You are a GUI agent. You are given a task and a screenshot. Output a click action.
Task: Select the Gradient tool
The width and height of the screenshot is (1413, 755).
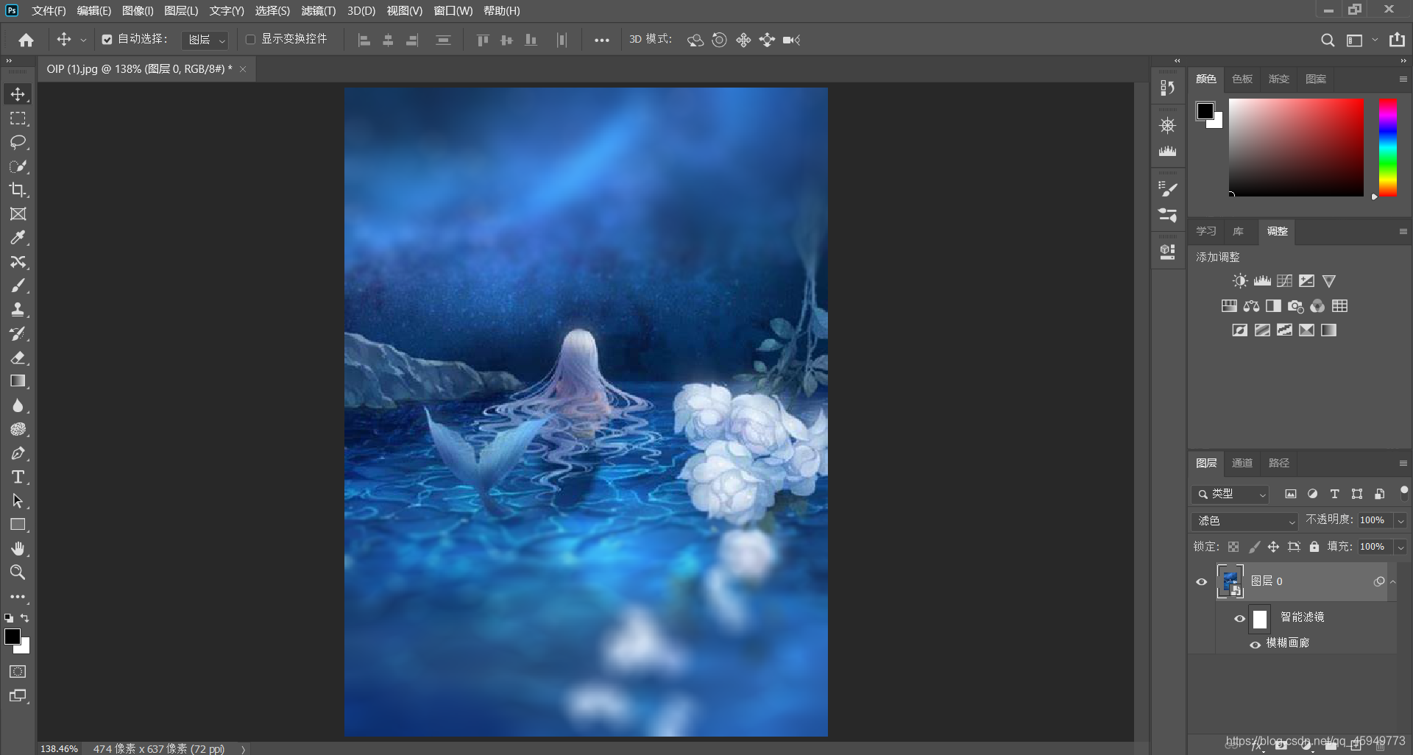[x=18, y=381]
